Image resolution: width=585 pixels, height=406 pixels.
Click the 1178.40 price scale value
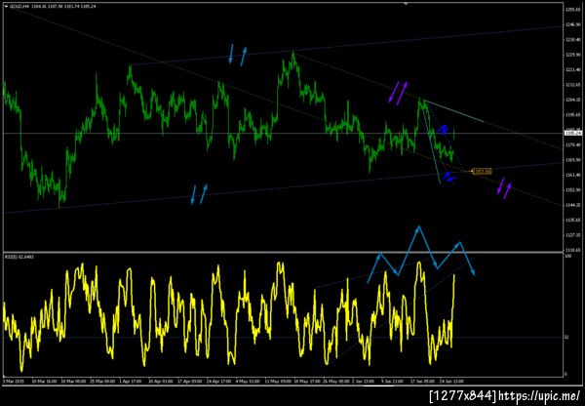573,144
